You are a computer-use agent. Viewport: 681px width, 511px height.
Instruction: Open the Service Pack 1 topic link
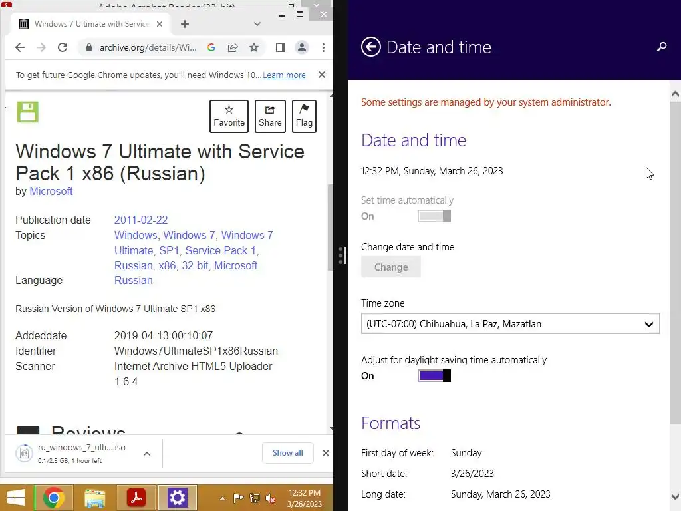(221, 250)
